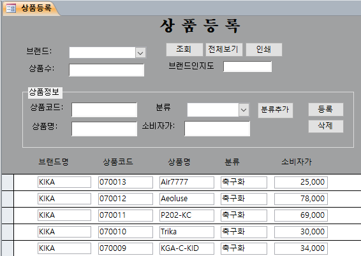The height and width of the screenshot is (256, 361).
Task: Click KIKA brand cell in Air7777 row
Action: [x=64, y=182]
